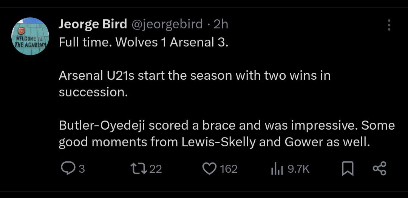Image resolution: width=408 pixels, height=198 pixels.
Task: Bookmark this Jeorge Bird tweet
Action: coord(348,169)
